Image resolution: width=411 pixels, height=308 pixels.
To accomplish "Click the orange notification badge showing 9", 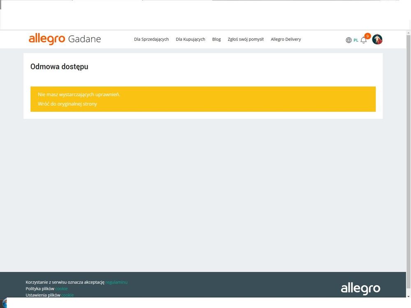I will 367,36.
